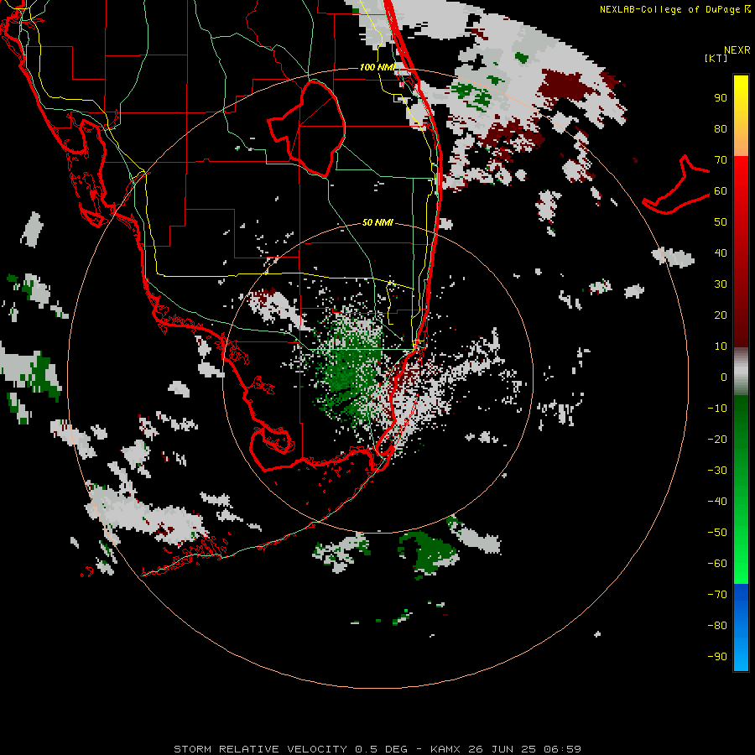Select the -90 value on the velocity scale
The width and height of the screenshot is (755, 755).
717,657
